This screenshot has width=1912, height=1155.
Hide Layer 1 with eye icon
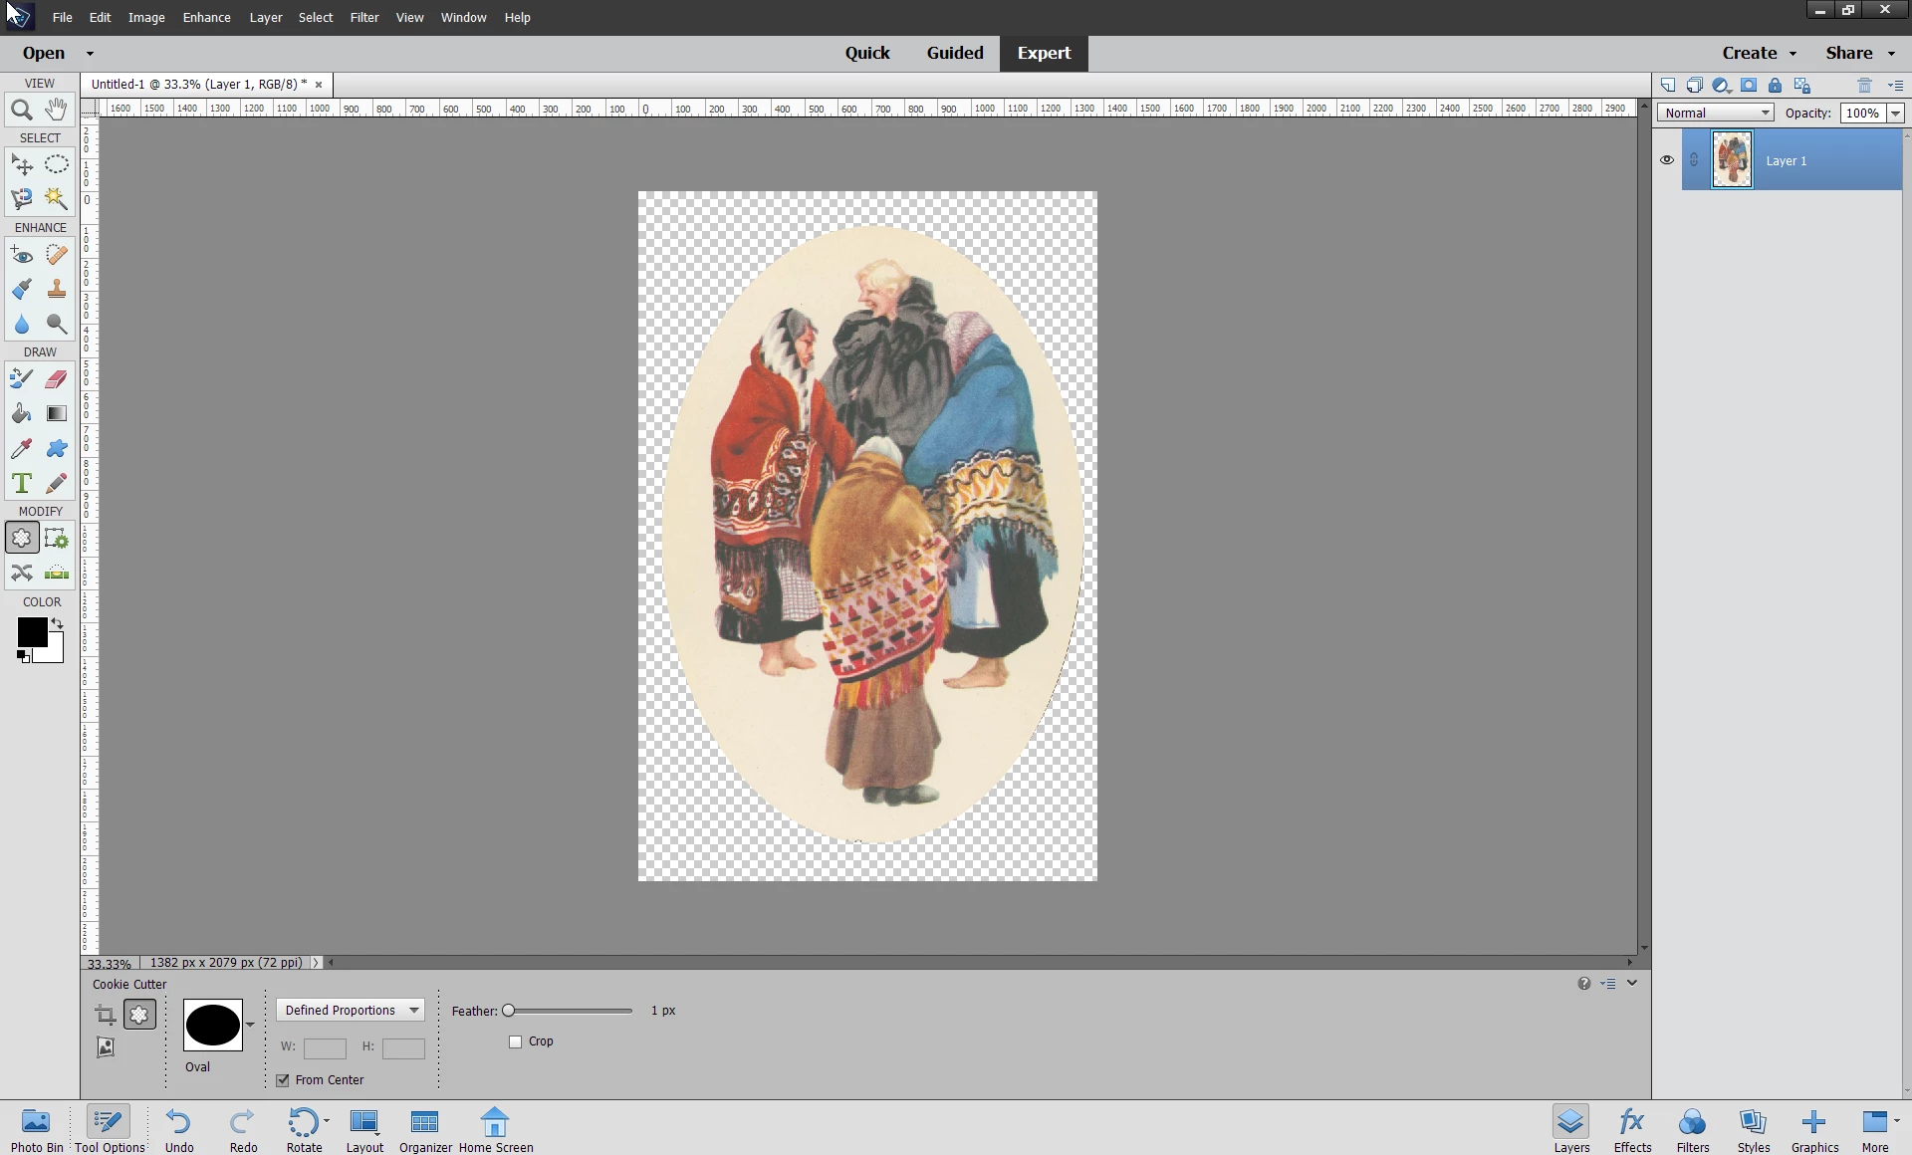click(1667, 160)
